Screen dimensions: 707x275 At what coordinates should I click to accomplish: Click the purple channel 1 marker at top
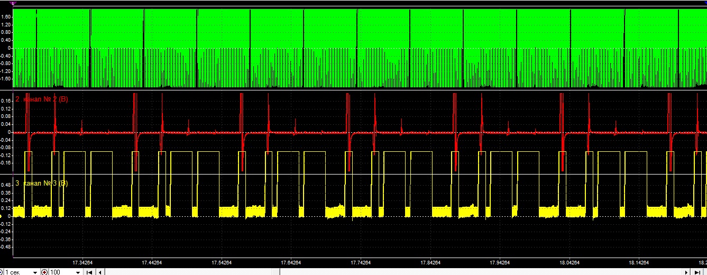point(13,3)
